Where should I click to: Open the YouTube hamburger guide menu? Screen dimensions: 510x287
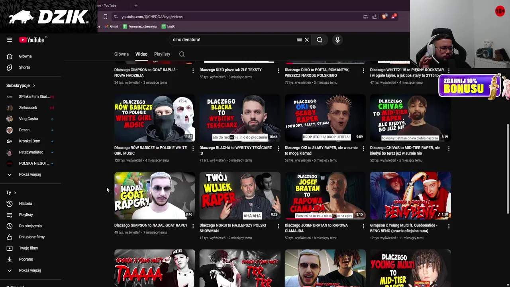pos(10,40)
